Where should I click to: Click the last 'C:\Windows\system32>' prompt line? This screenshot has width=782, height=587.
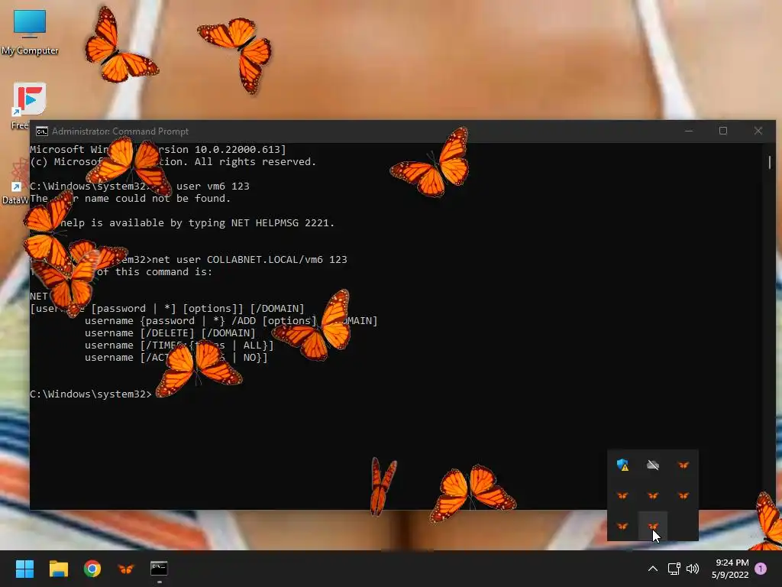(91, 394)
